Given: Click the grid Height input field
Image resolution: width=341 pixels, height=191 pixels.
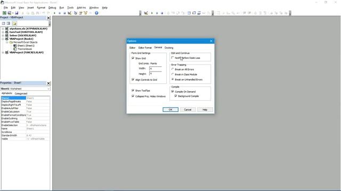Looking at the screenshot, I should tap(155, 74).
